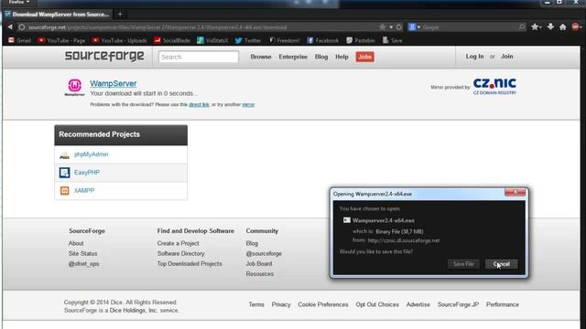Open the Facebook bookmark
The height and width of the screenshot is (329, 586).
pyautogui.click(x=322, y=40)
